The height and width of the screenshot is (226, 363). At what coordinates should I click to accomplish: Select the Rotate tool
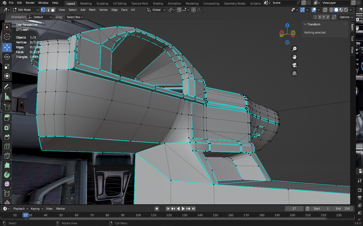click(7, 57)
